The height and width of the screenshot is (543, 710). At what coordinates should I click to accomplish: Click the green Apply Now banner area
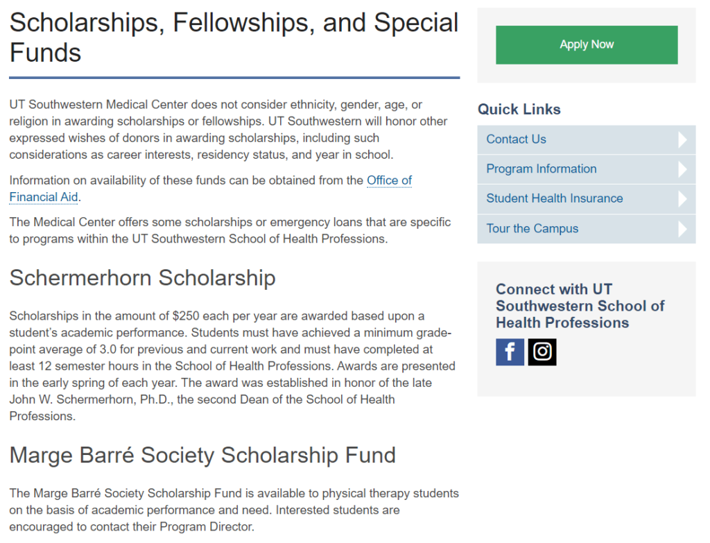586,44
